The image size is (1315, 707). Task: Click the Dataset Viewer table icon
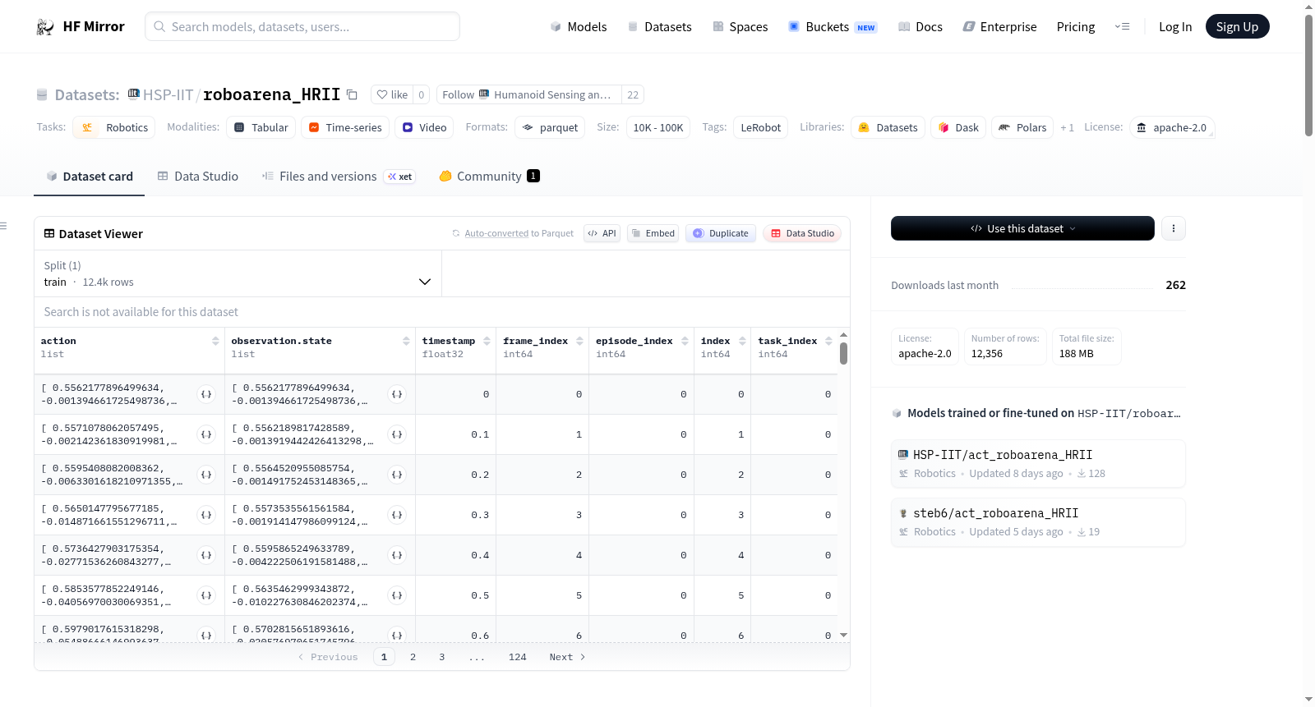[x=49, y=234]
